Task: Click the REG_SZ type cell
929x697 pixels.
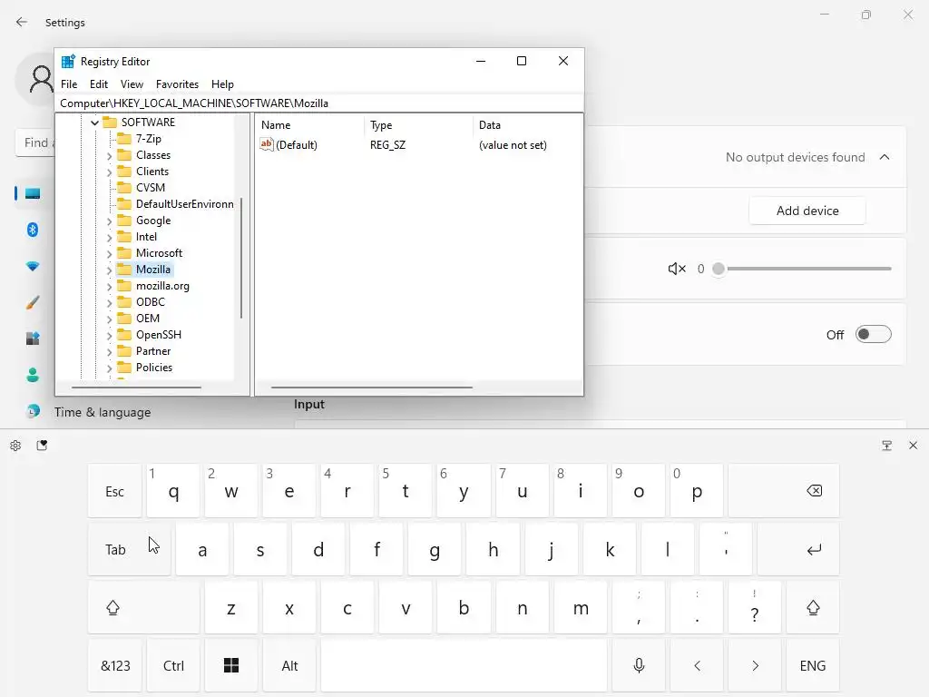Action: (387, 144)
